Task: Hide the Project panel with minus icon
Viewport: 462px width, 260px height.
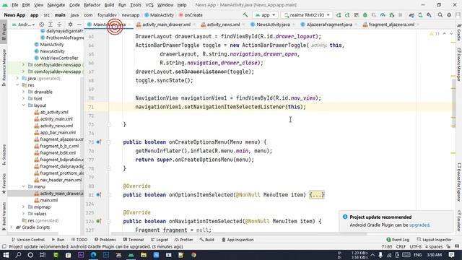Action: (79, 25)
